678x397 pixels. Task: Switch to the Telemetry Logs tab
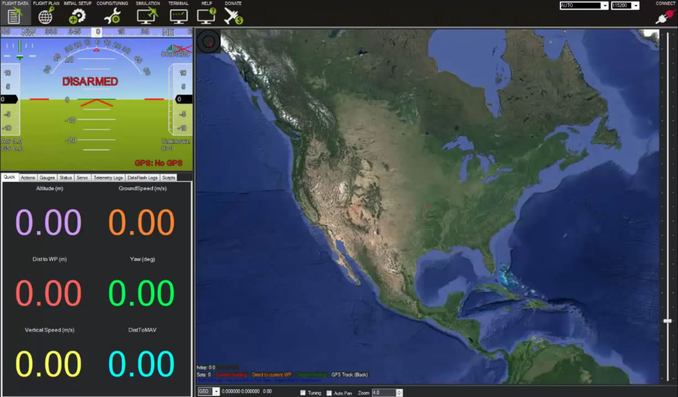108,178
